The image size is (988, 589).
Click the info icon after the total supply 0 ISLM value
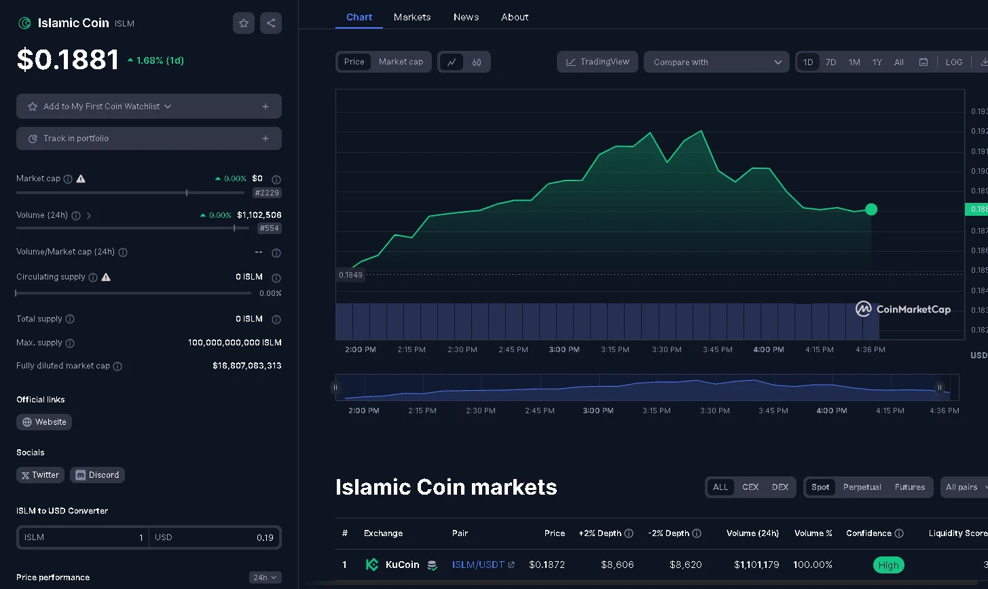pyautogui.click(x=276, y=320)
